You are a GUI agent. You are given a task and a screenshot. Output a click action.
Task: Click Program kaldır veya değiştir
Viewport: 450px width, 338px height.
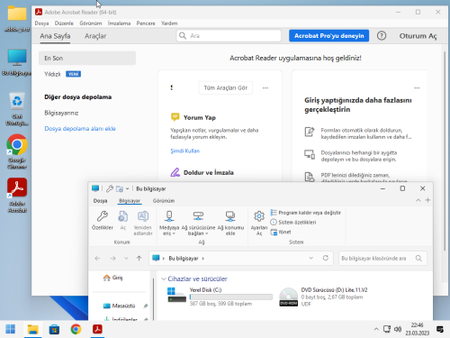306,213
